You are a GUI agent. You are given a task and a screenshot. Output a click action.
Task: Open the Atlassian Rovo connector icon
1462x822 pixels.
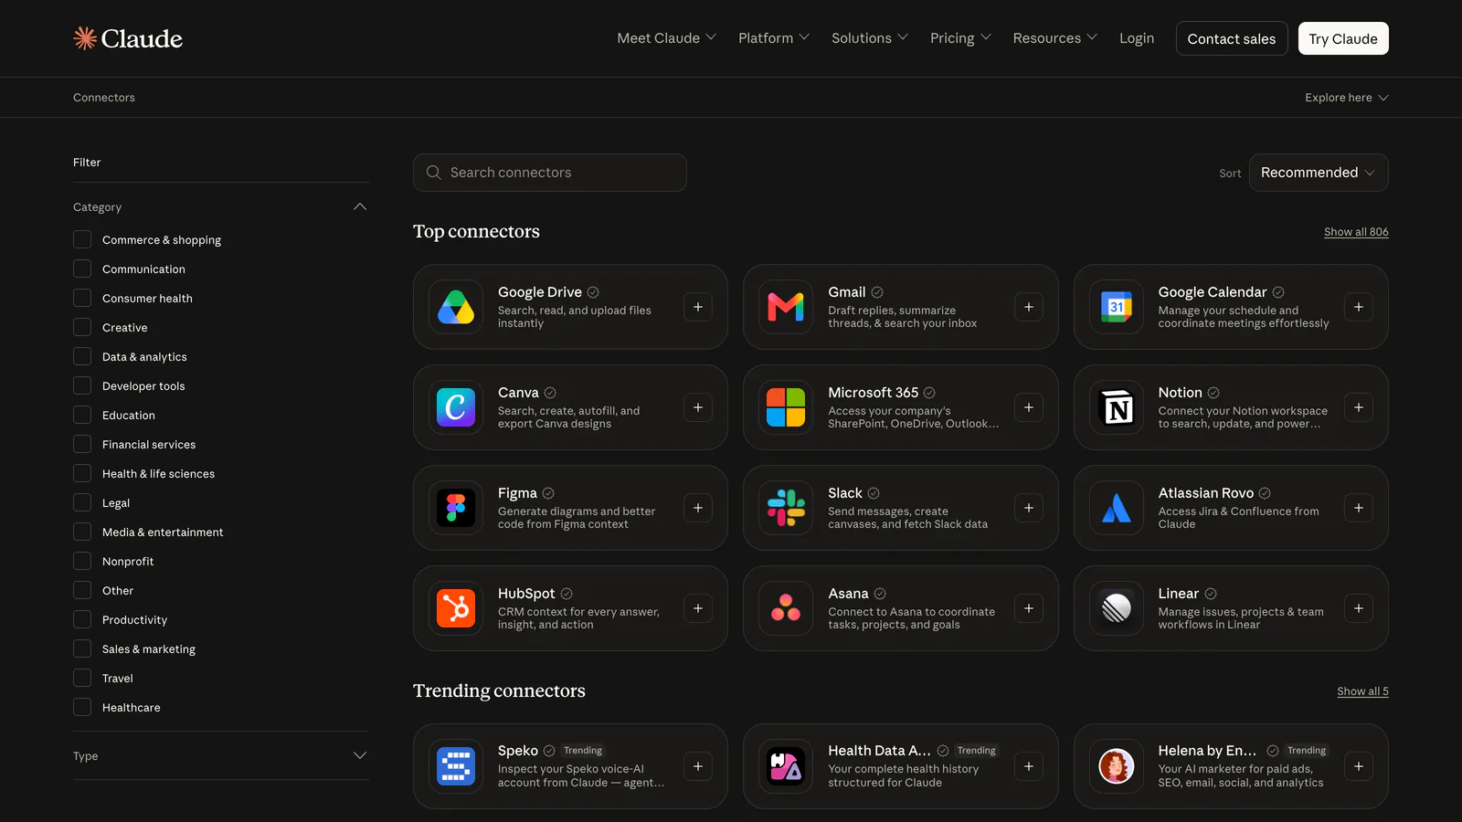[x=1117, y=508]
